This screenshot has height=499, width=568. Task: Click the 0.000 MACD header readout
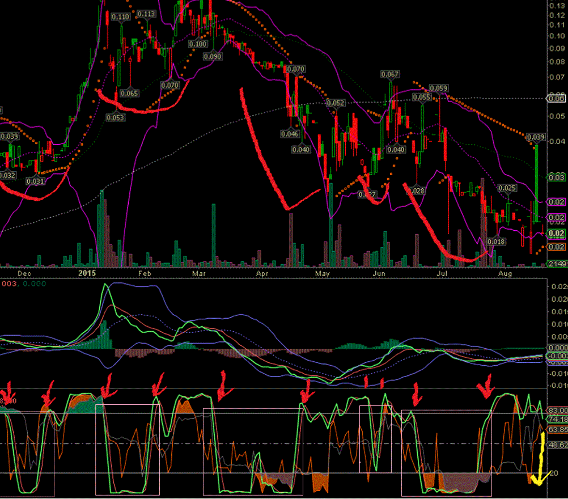(35, 284)
